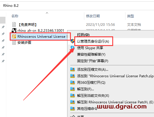
Task: Click the archive icon beside 添加到 Rhinoceros Universal License Patch.zip
Action: (x=73, y=76)
